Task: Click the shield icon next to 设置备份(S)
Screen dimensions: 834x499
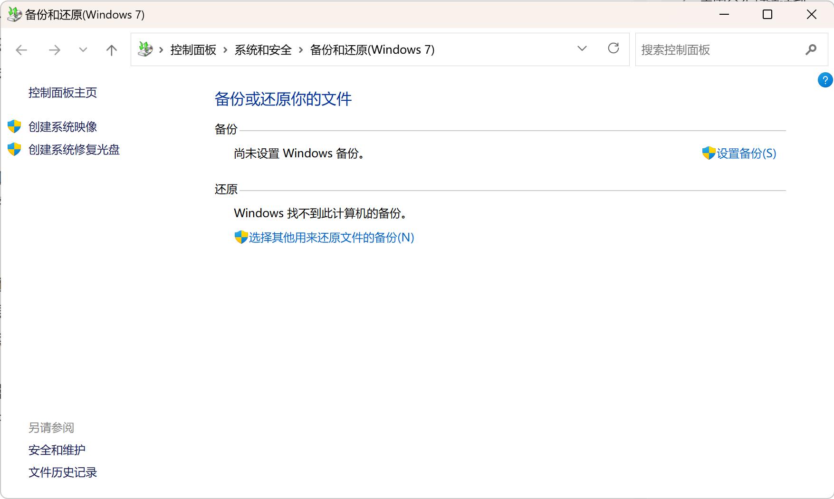Action: tap(708, 153)
